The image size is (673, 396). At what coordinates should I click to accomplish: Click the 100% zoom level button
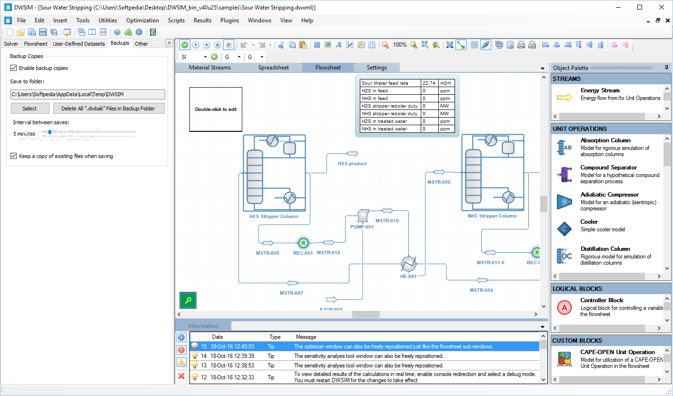point(400,45)
